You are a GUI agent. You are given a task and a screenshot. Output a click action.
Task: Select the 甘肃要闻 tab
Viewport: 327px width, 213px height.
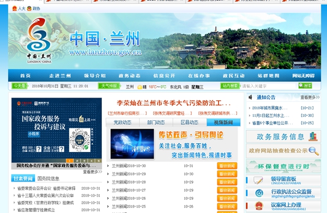pyautogui.click(x=23, y=178)
